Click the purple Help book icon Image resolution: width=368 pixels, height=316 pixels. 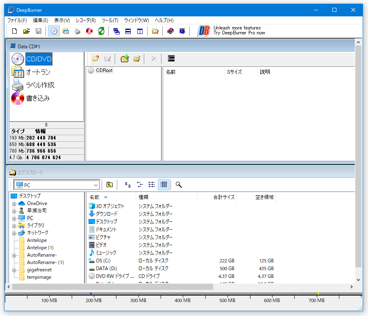pyautogui.click(x=170, y=31)
